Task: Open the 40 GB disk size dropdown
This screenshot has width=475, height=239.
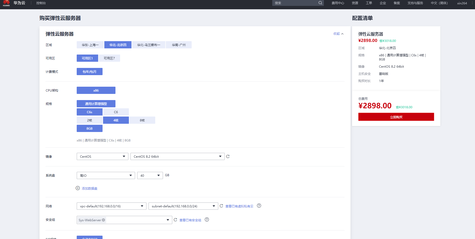Action: point(150,175)
